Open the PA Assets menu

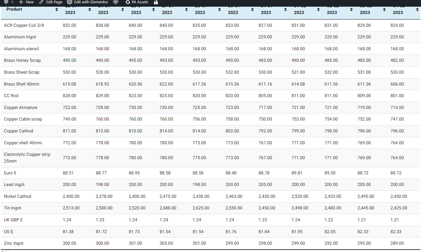(140, 2)
